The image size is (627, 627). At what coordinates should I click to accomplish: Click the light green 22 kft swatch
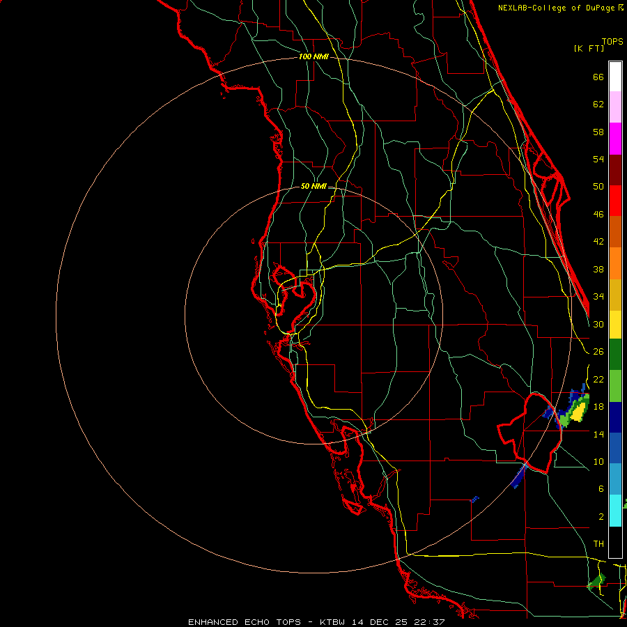click(615, 386)
